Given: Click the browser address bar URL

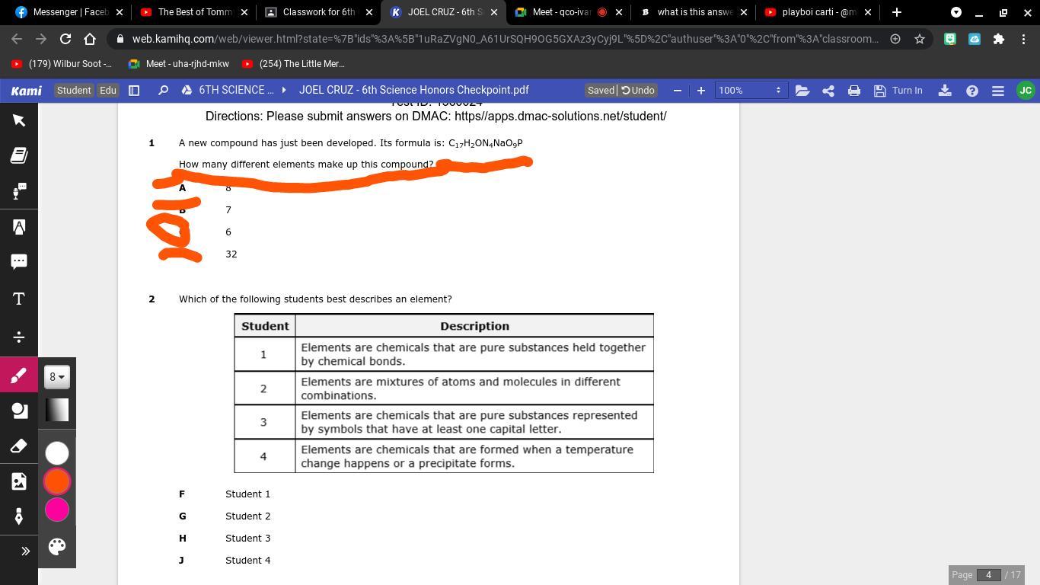Looking at the screenshot, I should (505, 39).
